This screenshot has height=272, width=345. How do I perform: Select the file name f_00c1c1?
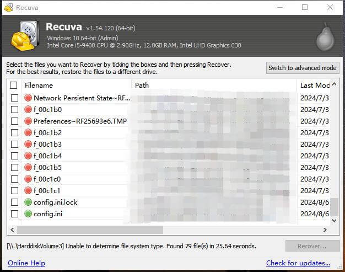(x=47, y=190)
